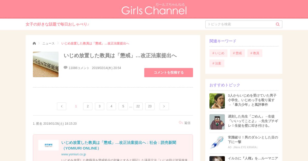
Task: Click the Girls Channel logo
Action: click(x=154, y=9)
